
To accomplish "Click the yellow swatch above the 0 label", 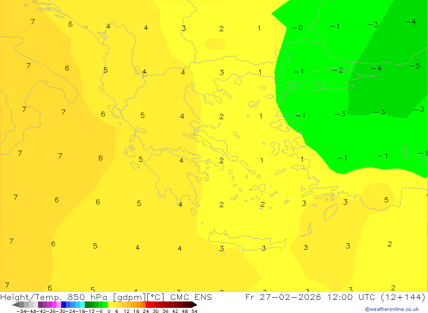I will pos(110,305).
